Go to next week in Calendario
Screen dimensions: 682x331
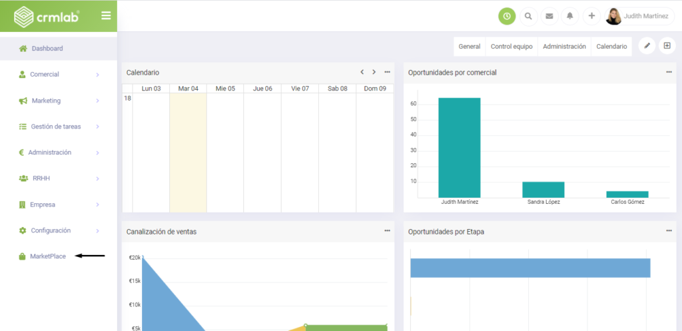374,72
